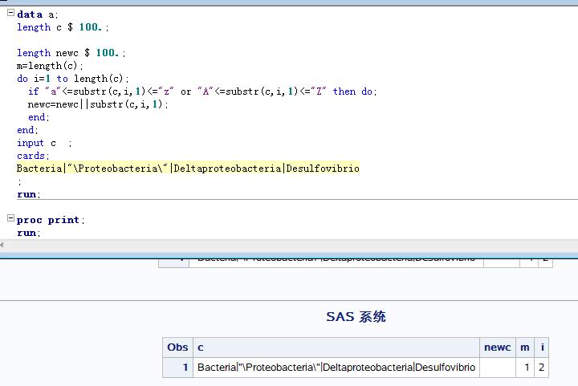578x386 pixels.
Task: Collapse the data a step block
Action: point(10,14)
